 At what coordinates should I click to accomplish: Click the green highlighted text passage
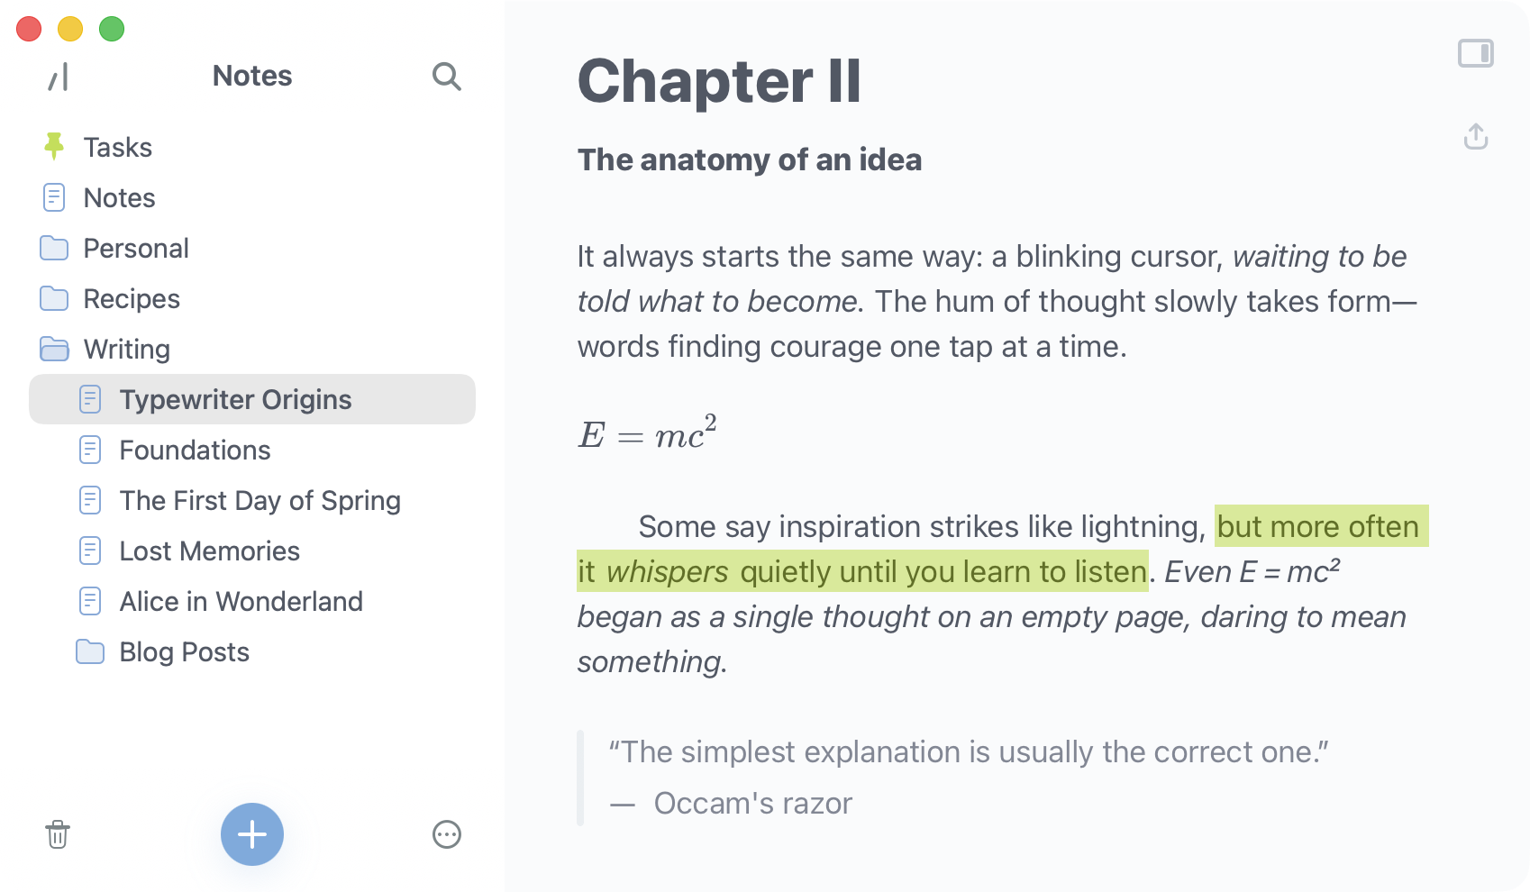pyautogui.click(x=861, y=571)
